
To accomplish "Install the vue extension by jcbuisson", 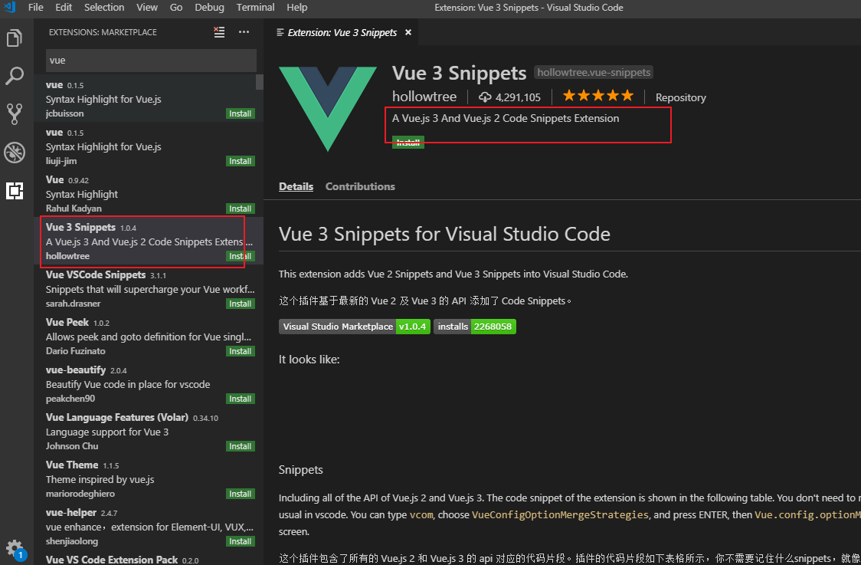I will [x=241, y=113].
